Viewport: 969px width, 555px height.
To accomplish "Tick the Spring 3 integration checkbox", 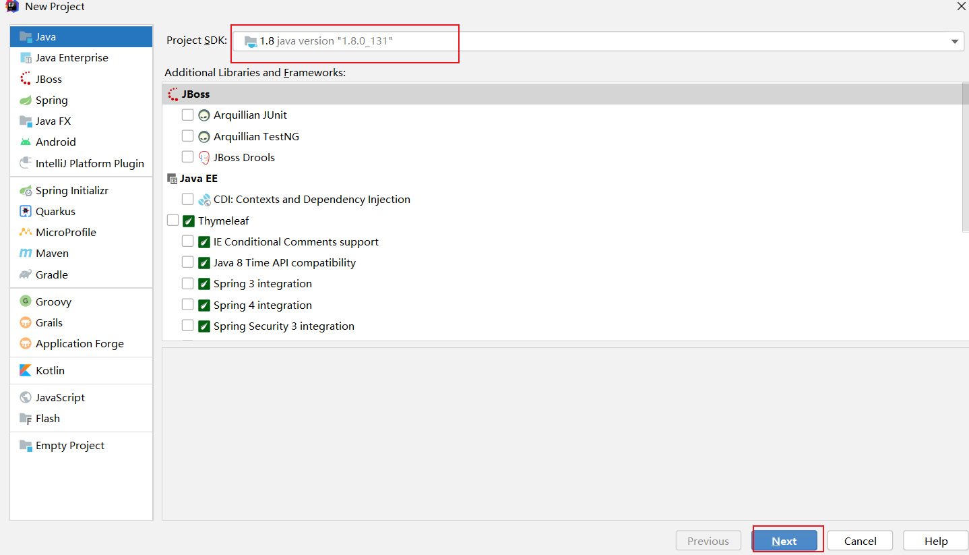I will [x=187, y=283].
